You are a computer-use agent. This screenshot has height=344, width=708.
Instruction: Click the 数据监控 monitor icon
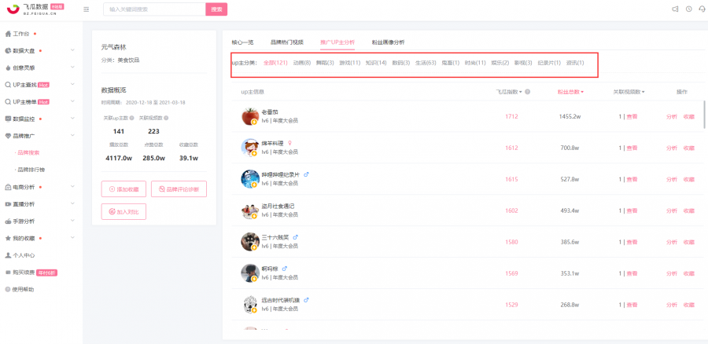8,119
